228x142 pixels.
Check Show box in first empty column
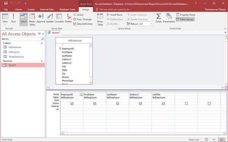[186, 103]
